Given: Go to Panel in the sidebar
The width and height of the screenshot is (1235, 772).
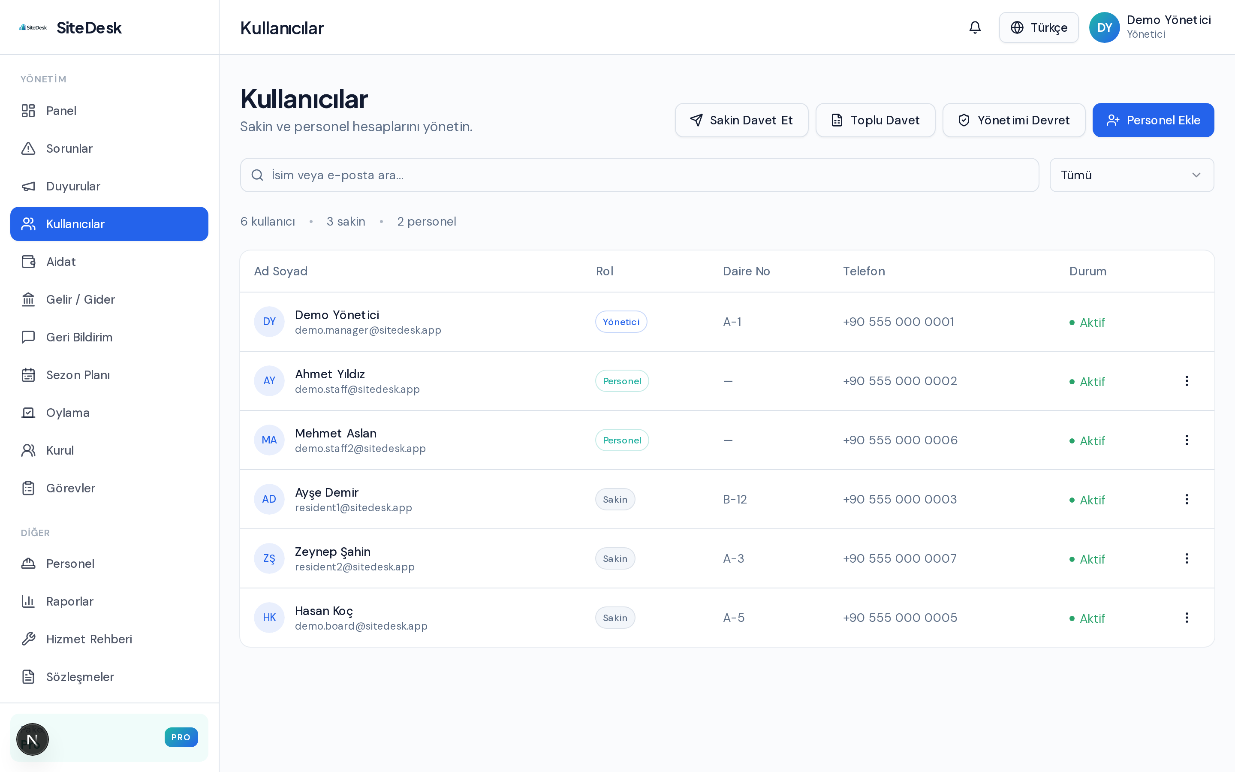Looking at the screenshot, I should pyautogui.click(x=109, y=111).
